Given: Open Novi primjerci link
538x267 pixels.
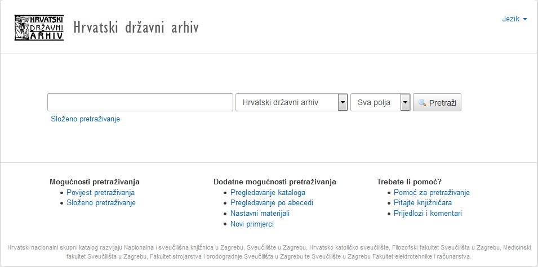Looking at the screenshot, I should [252, 224].
